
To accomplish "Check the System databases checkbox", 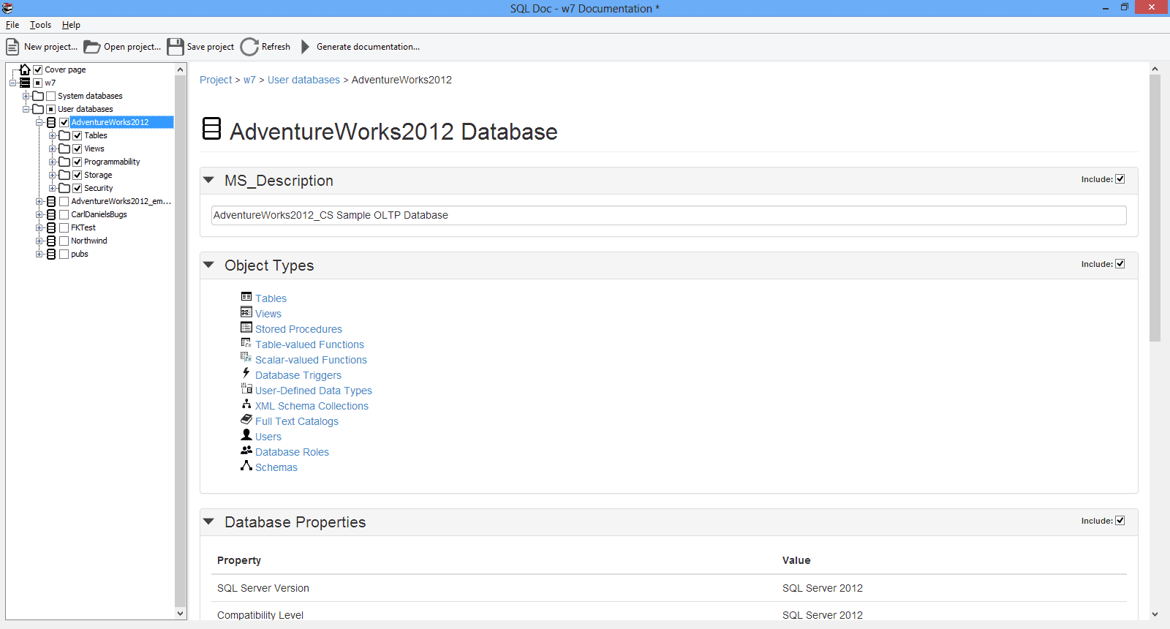I will [51, 96].
